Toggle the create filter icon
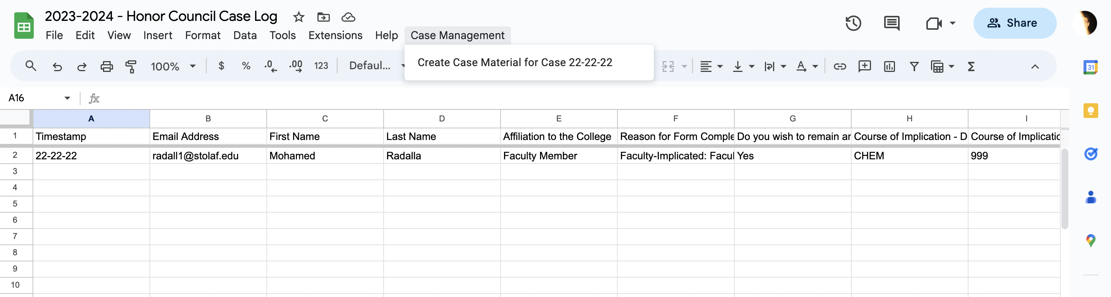Screen dimensions: 1111x297 click(x=914, y=67)
